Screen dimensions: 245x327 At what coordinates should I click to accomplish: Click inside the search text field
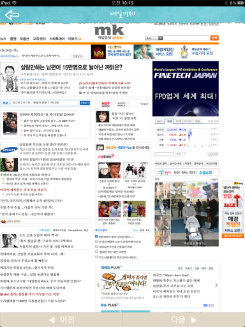(x=186, y=38)
